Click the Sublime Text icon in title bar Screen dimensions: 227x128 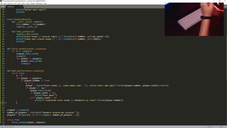pos(1,1)
